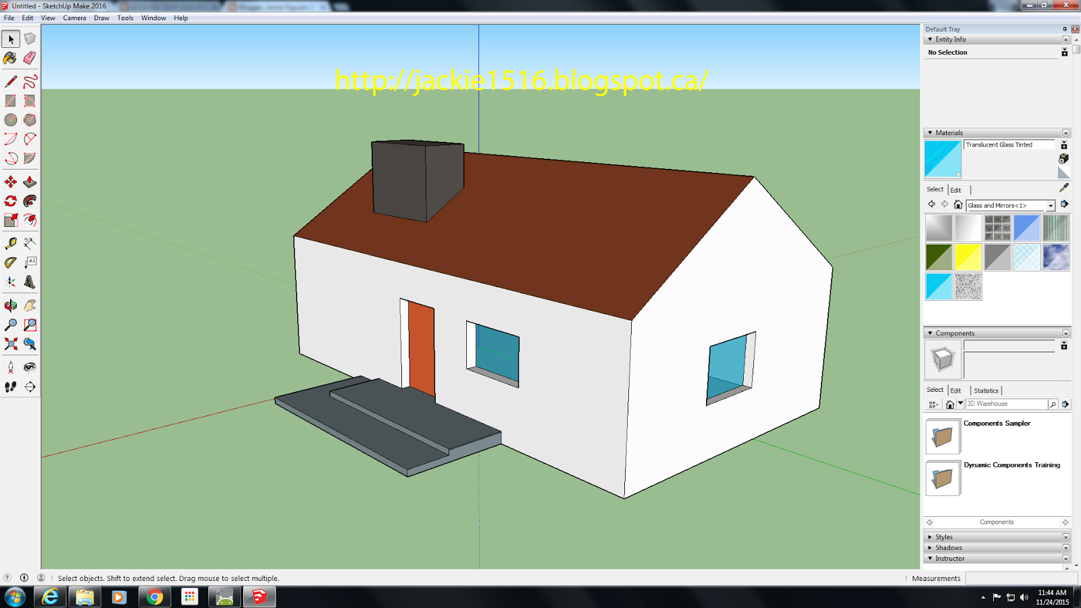Image resolution: width=1081 pixels, height=608 pixels.
Task: Pick the Rectangle drawing tool
Action: tap(10, 101)
